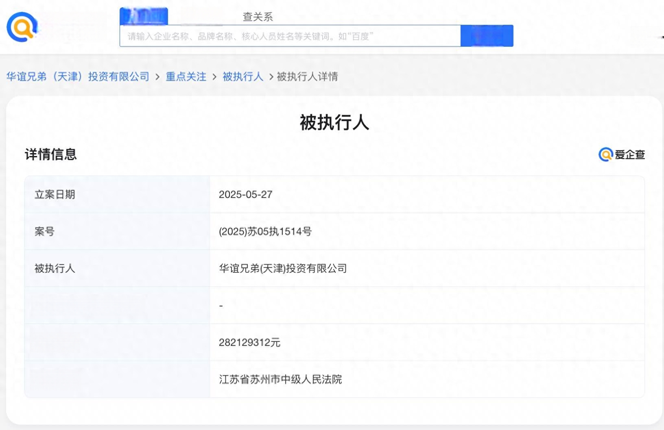Go to 被执行人 breadcrumb link

click(243, 76)
